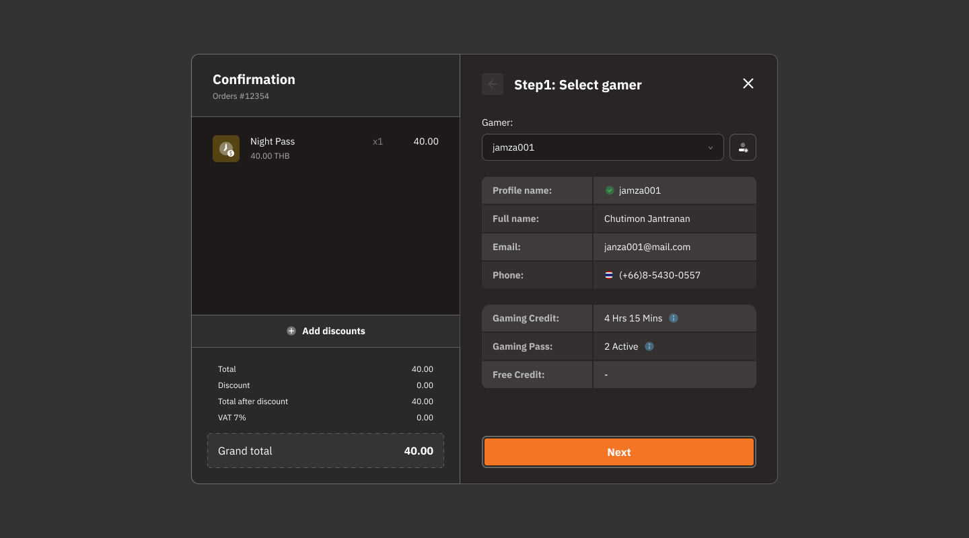Click the Free Credit label
Screen dimensions: 969x538
(518, 375)
